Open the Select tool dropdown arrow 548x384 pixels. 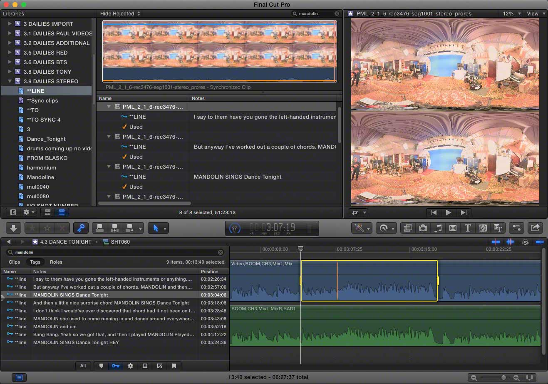[x=165, y=229]
